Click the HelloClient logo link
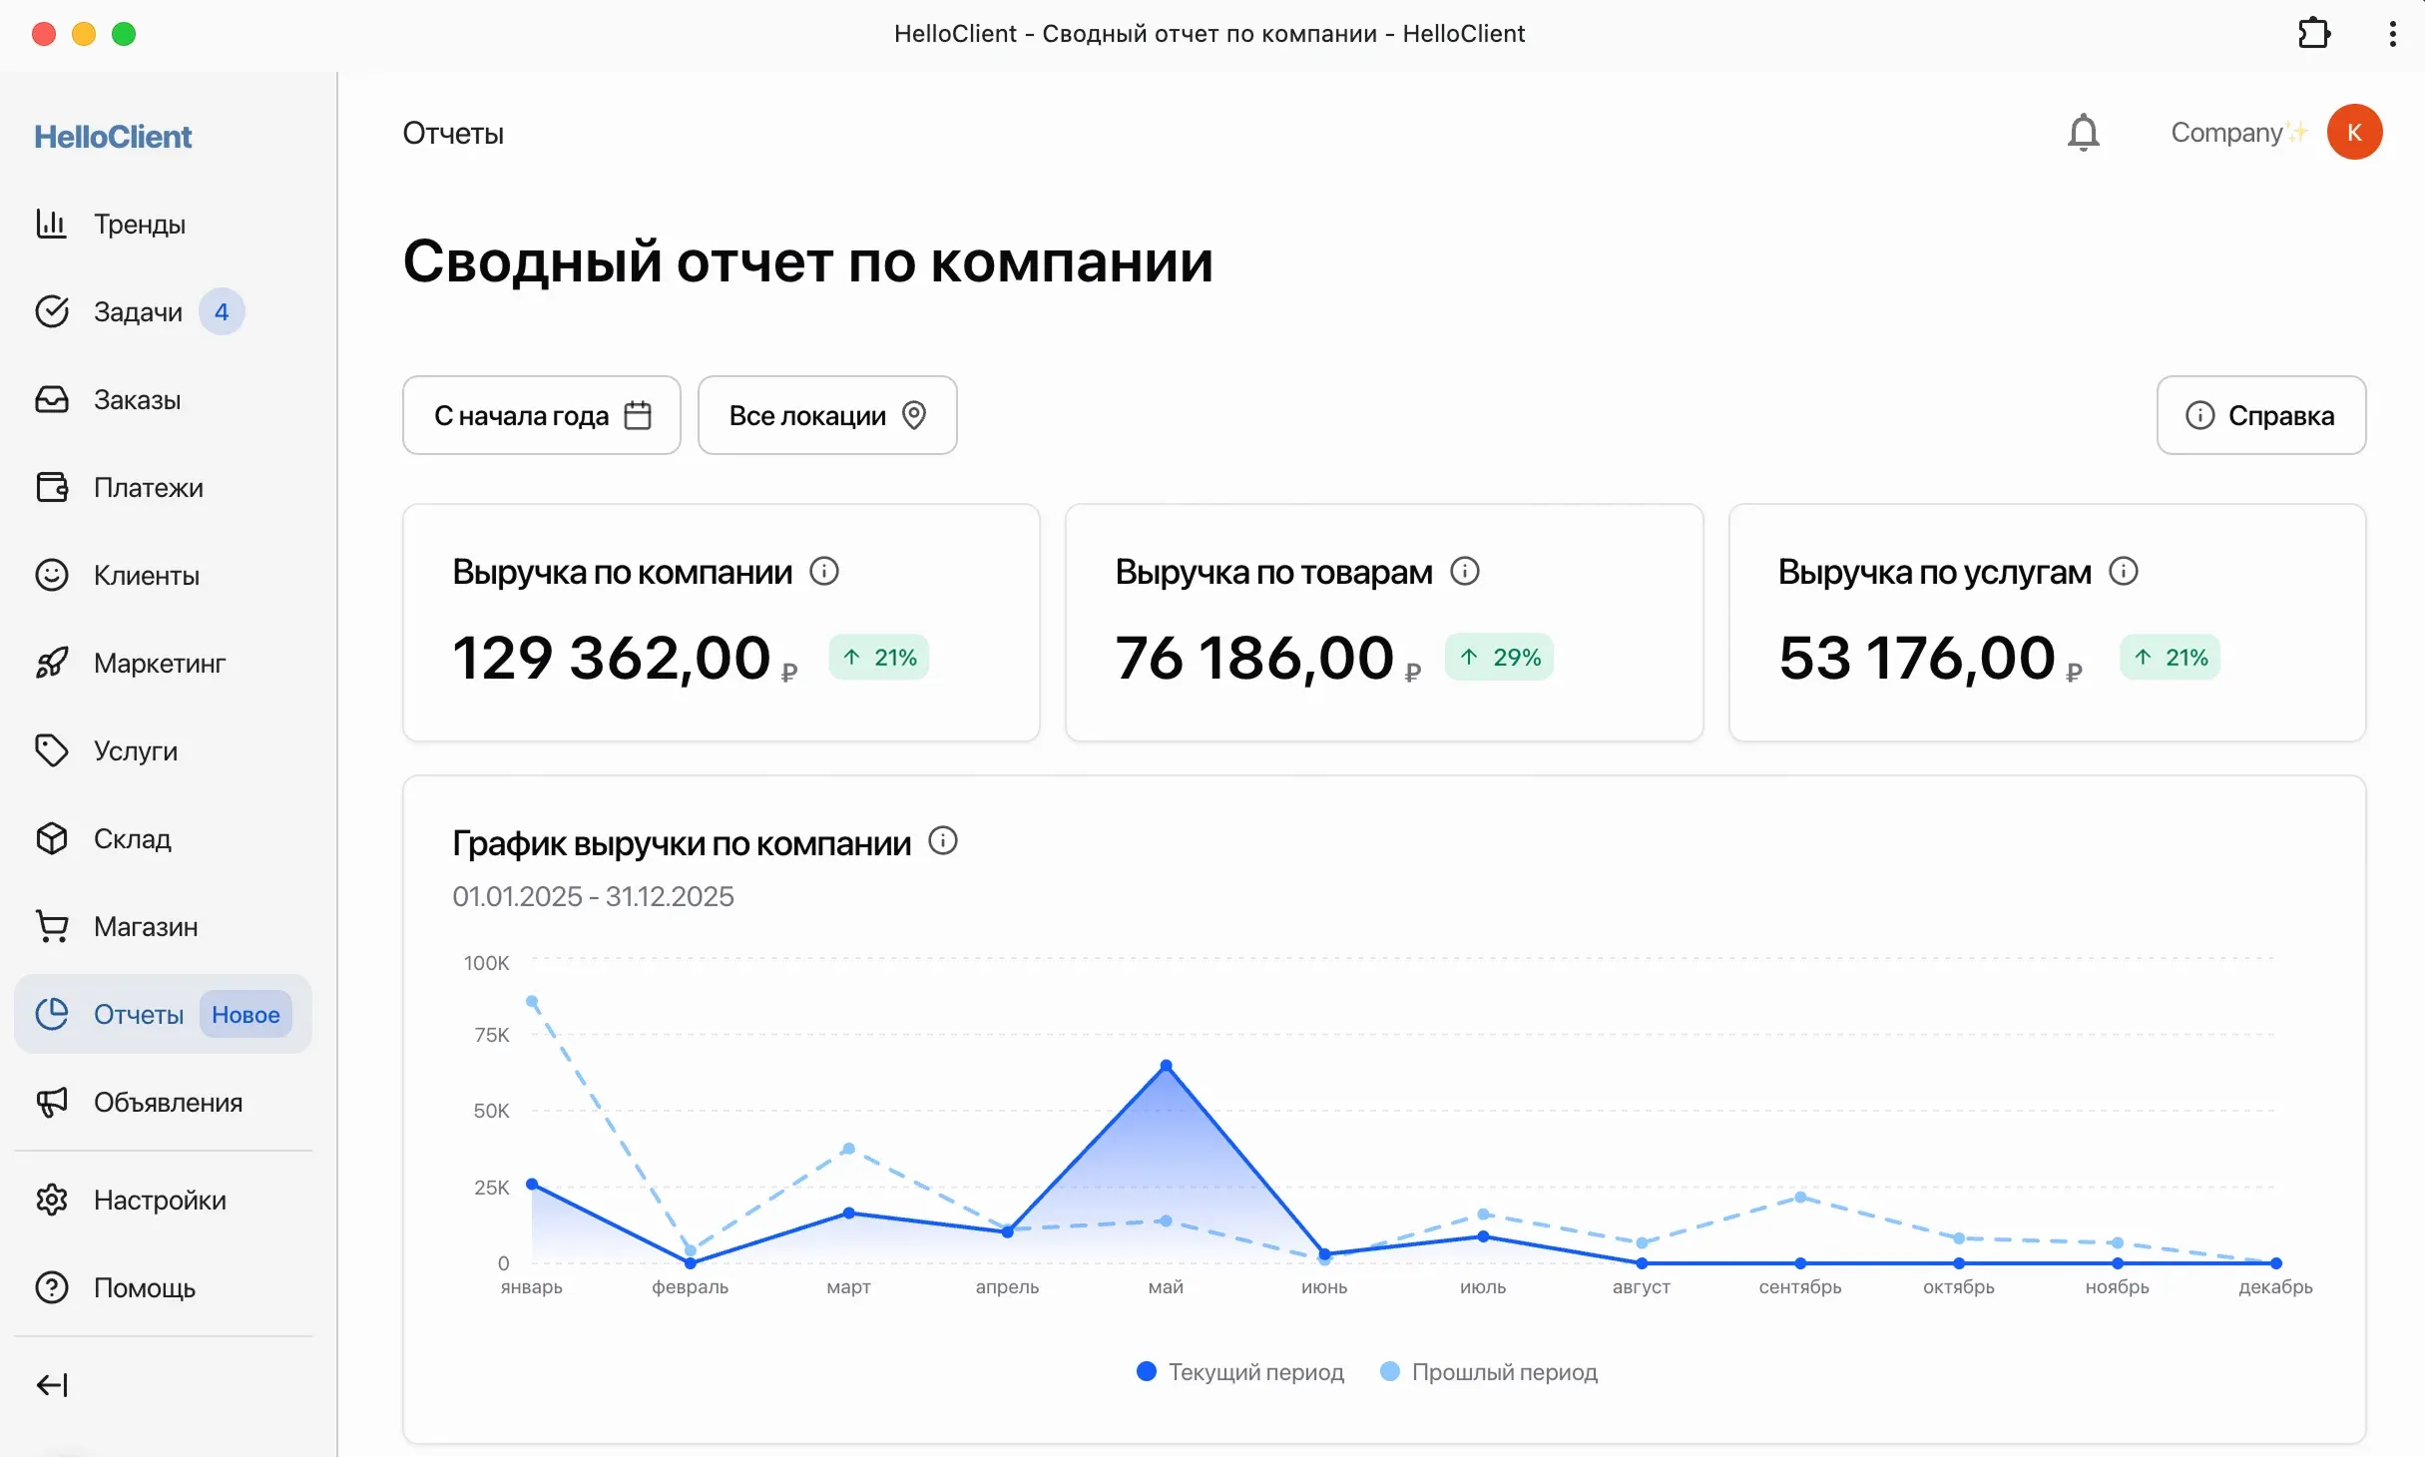Screen dimensions: 2425x1457 113,137
